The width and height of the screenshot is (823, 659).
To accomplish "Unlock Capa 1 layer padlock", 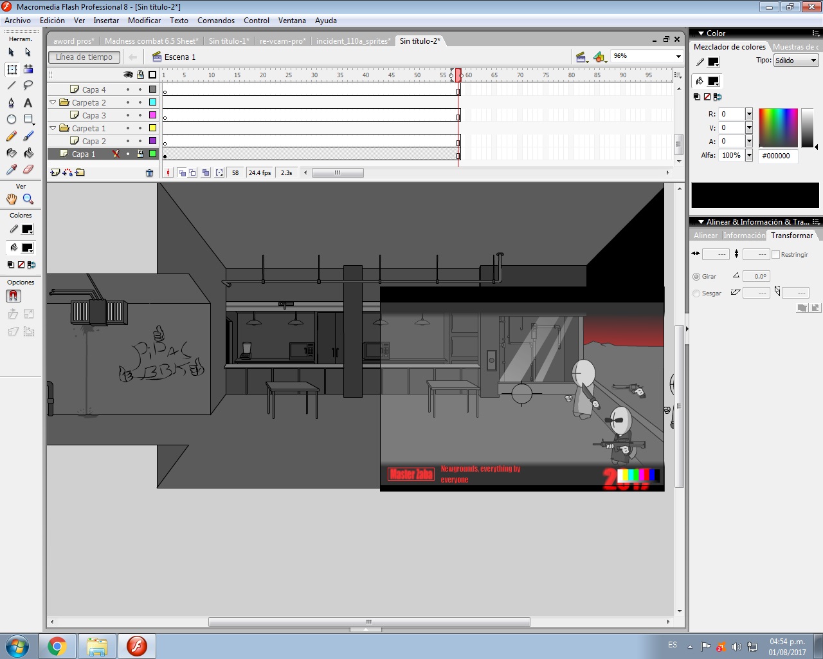I will (140, 154).
